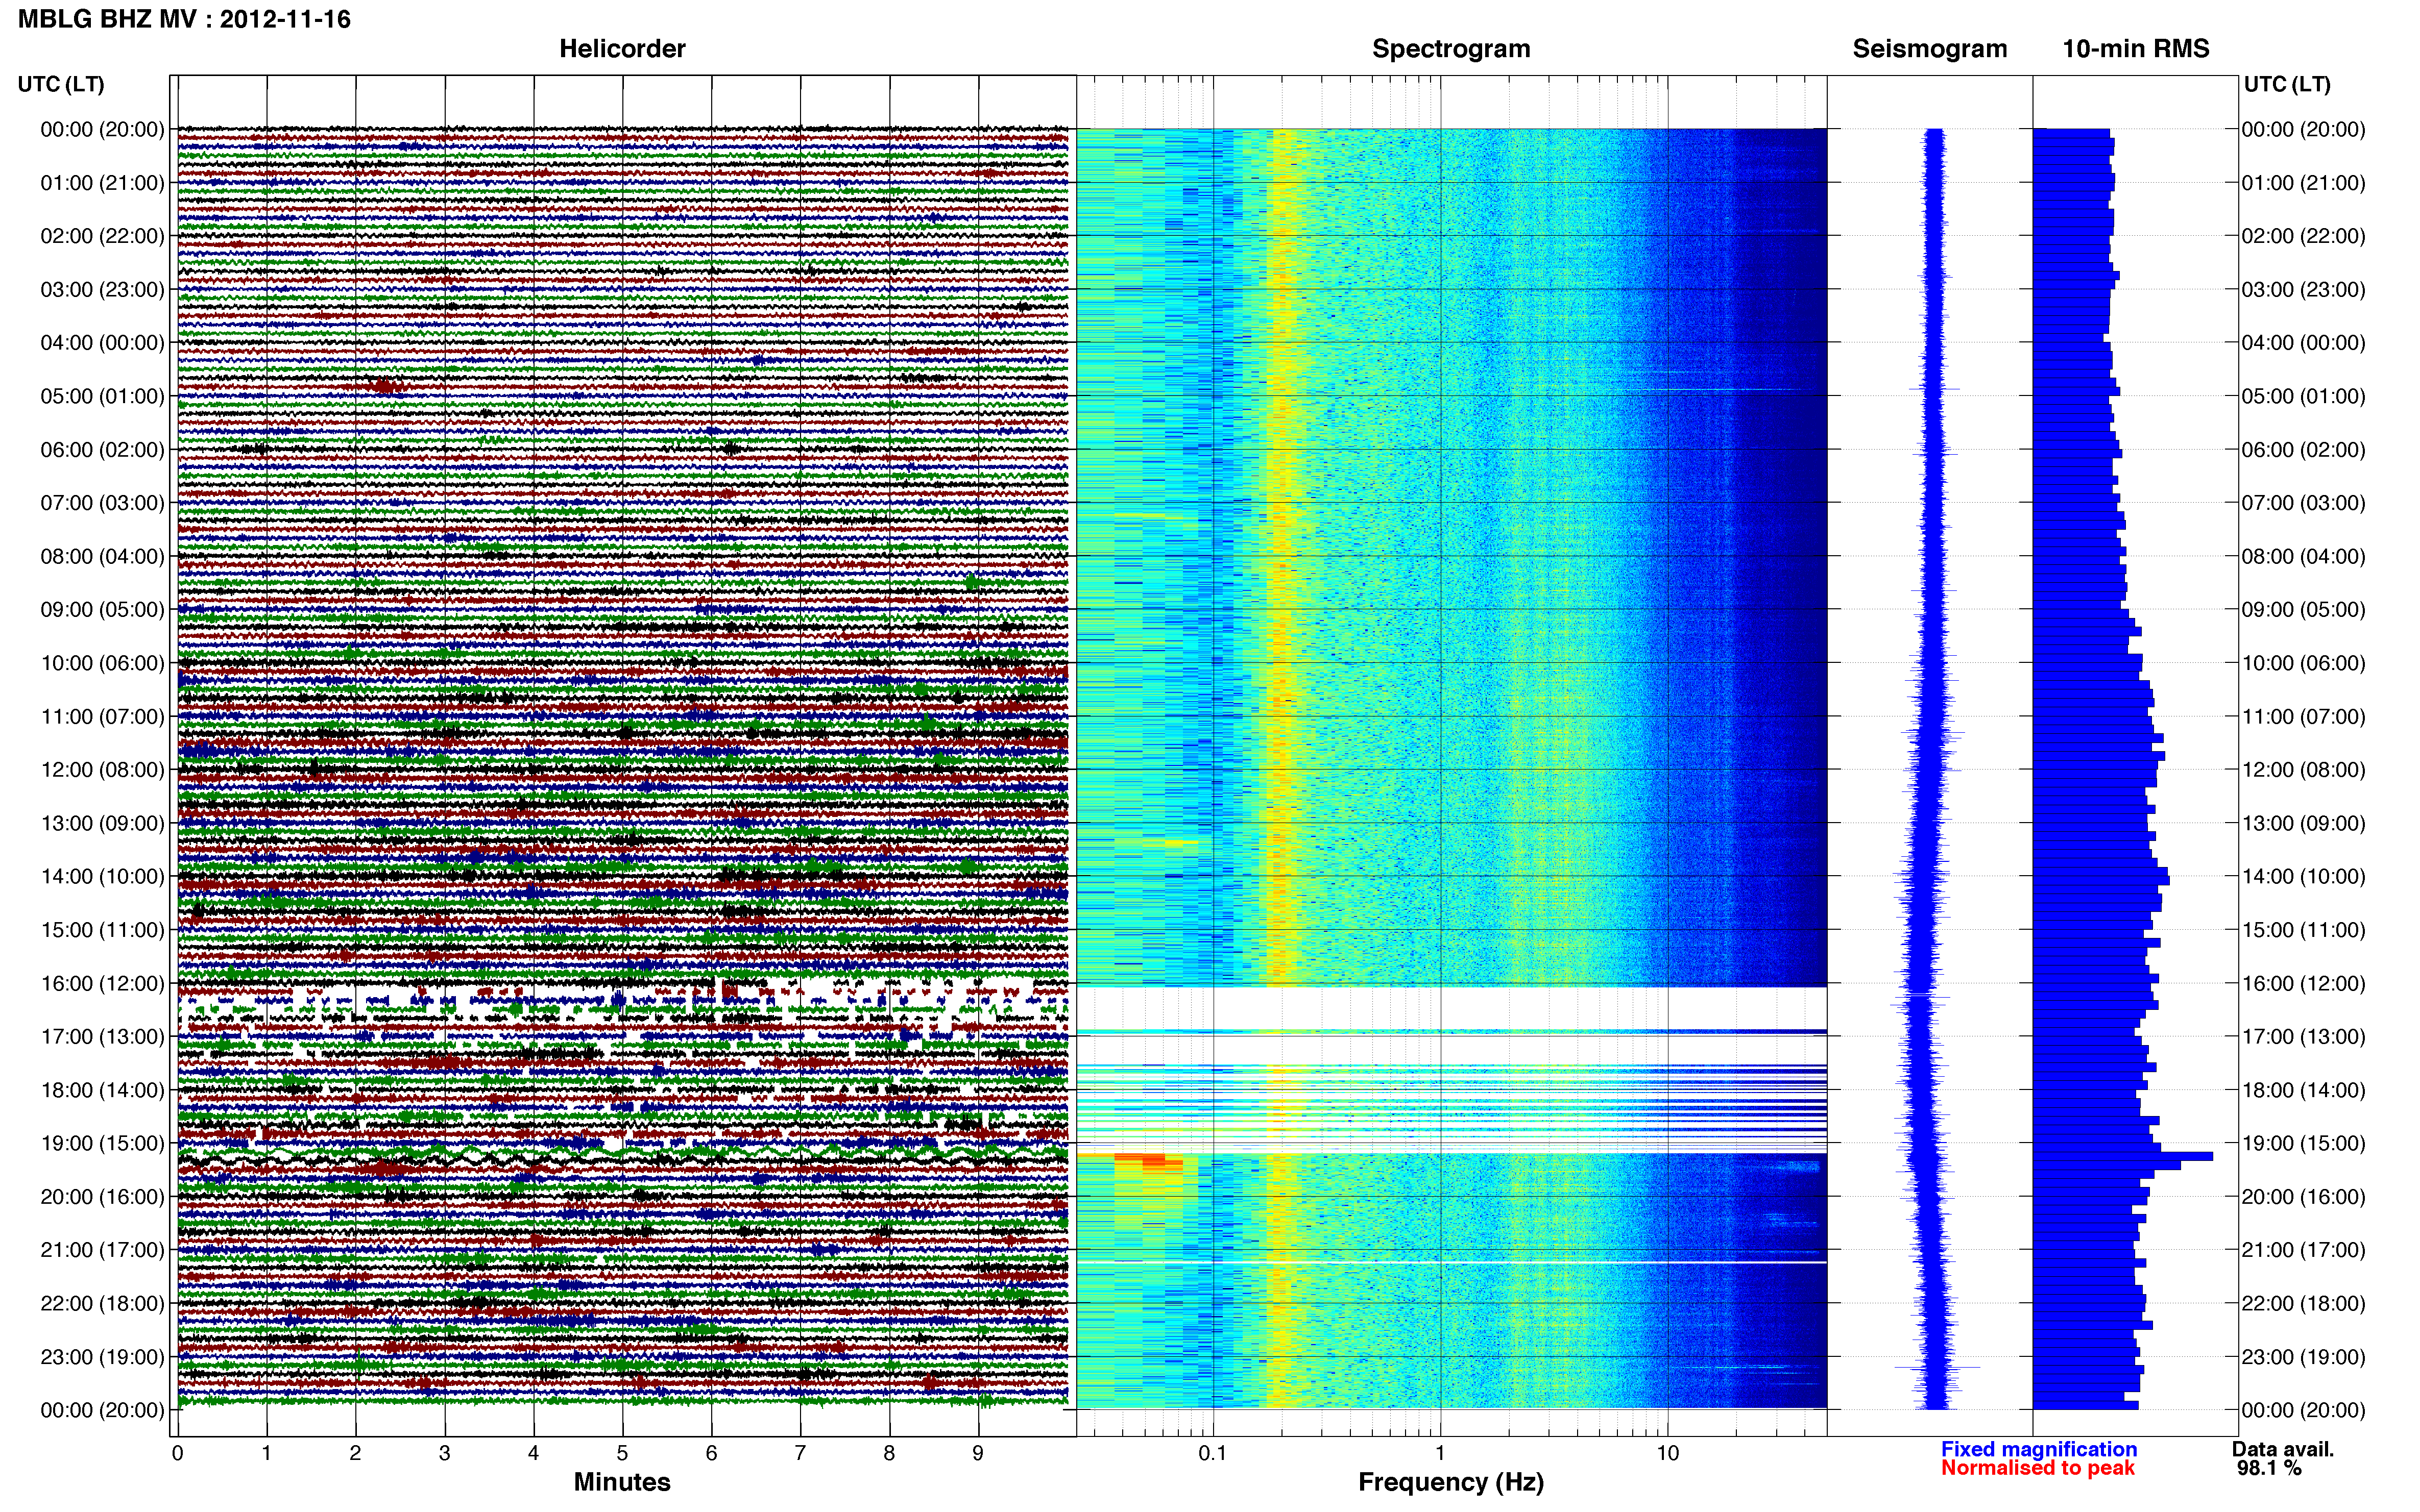Click the '5' minutes tick label
This screenshot has width=2420, height=1512.
pos(622,1453)
